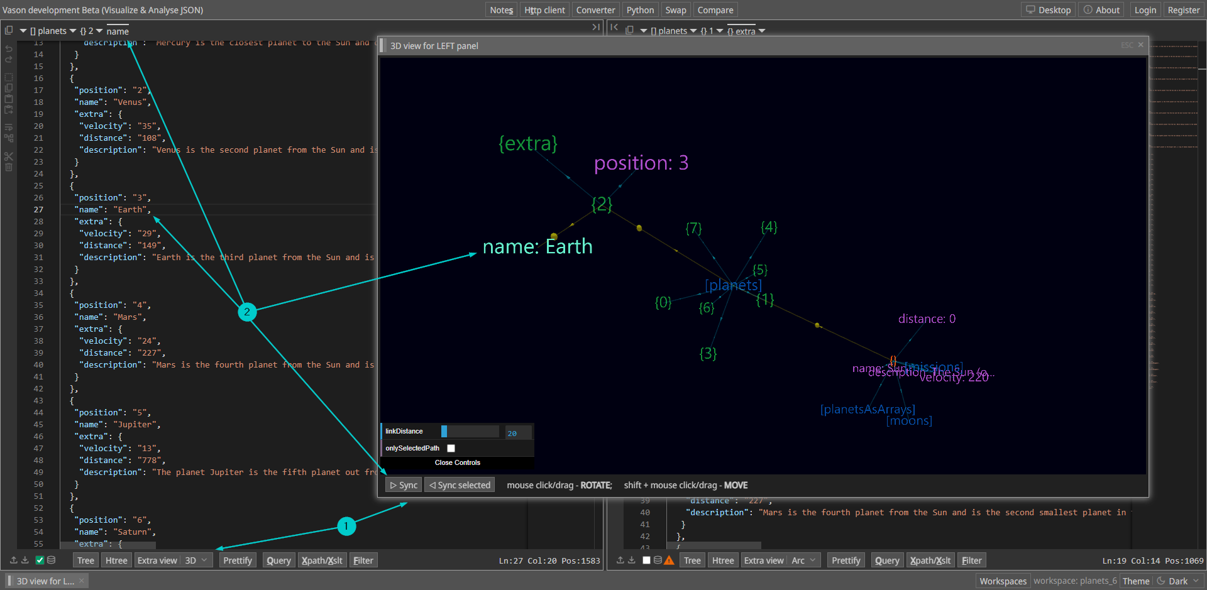Click the undo icon in left sidebar
Screen dimensions: 1207x590
9,48
